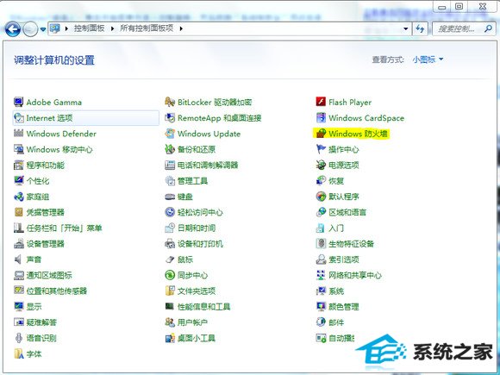Open 网络和共享中心 icon
The height and width of the screenshot is (375, 500).
(x=321, y=275)
